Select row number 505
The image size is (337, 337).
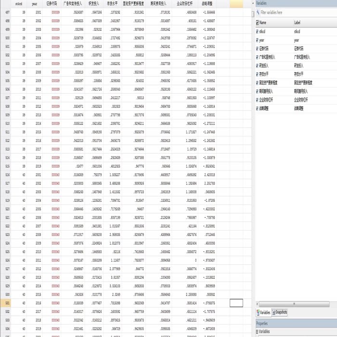click(x=6, y=81)
